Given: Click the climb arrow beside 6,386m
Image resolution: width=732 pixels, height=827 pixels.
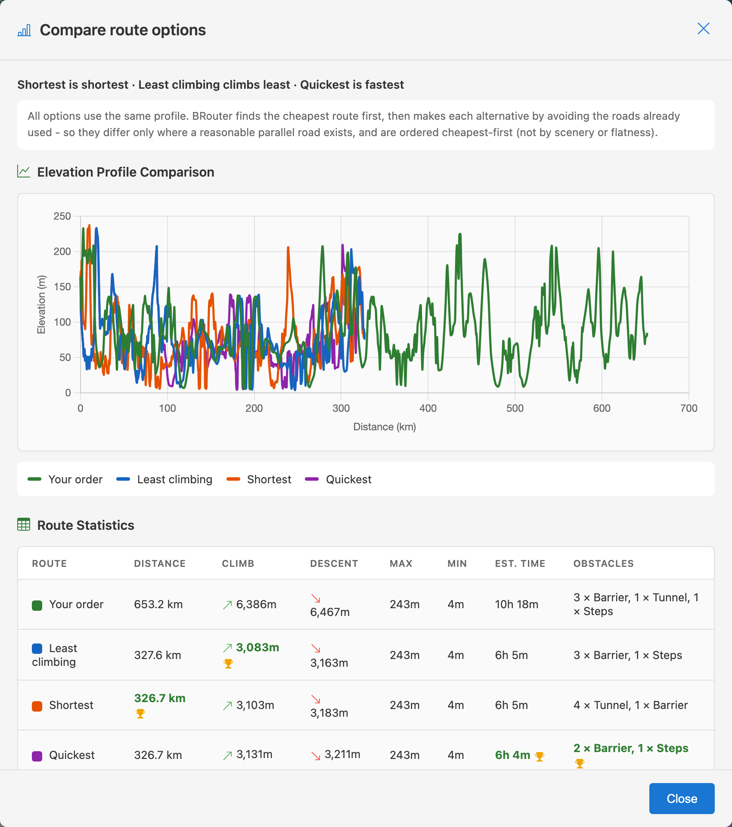Looking at the screenshot, I should pyautogui.click(x=228, y=605).
